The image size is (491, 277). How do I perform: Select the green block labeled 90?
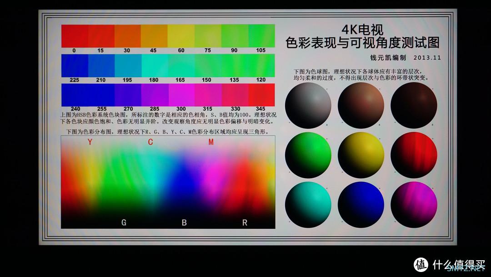pyautogui.click(x=235, y=36)
